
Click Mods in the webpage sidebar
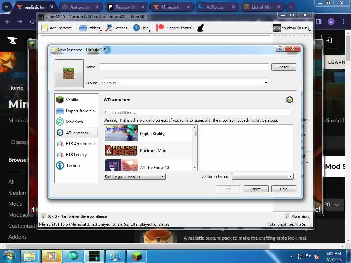15,204
